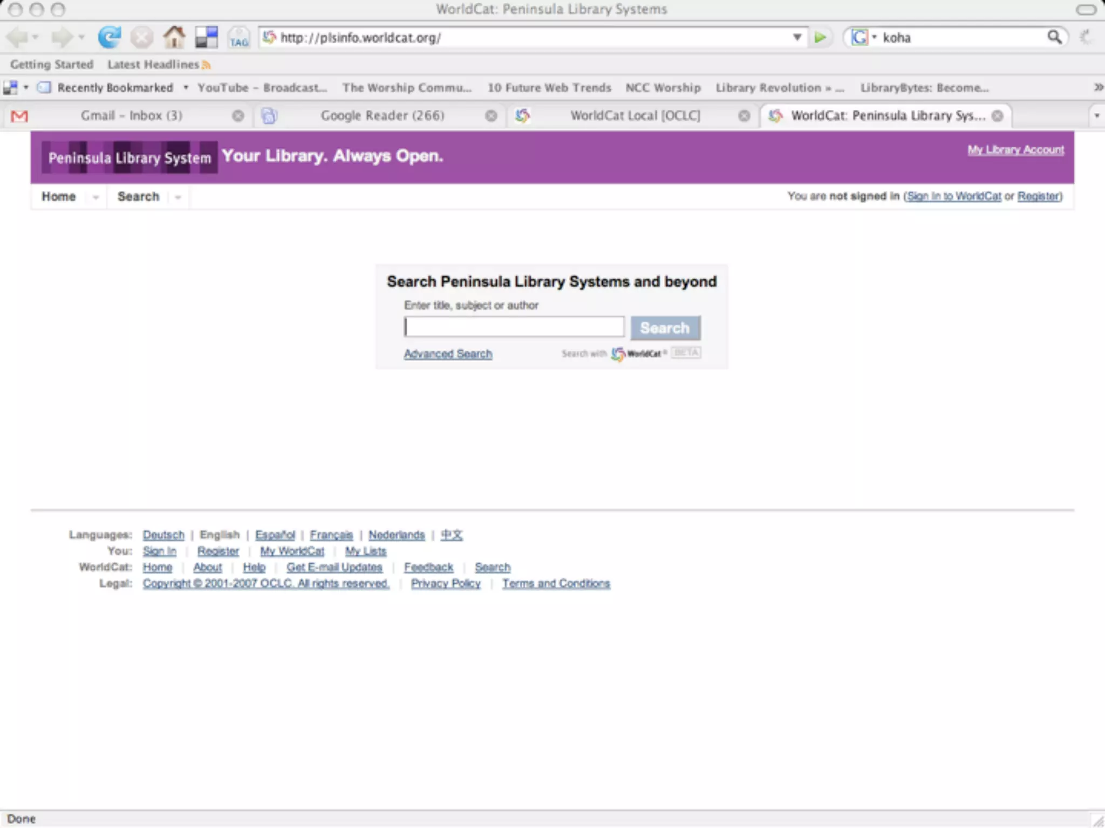Click the del.icio.us bookmarks icon
Viewport: 1105px width, 828px height.
(x=206, y=37)
